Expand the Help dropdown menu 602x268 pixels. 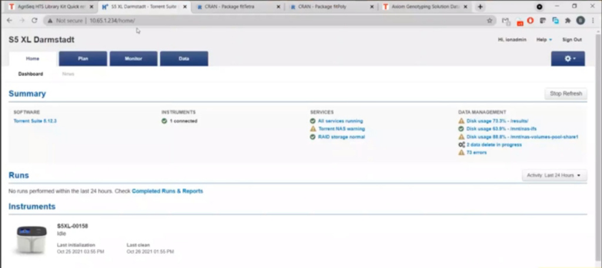pos(544,40)
